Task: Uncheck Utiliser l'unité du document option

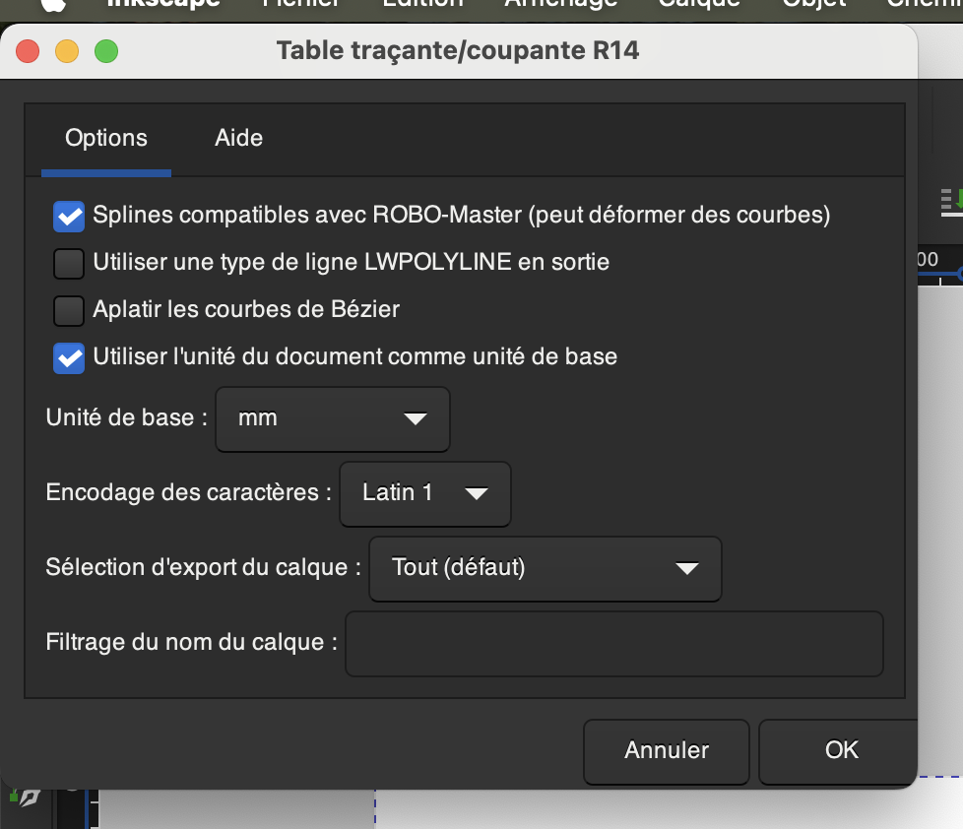Action: coord(69,357)
